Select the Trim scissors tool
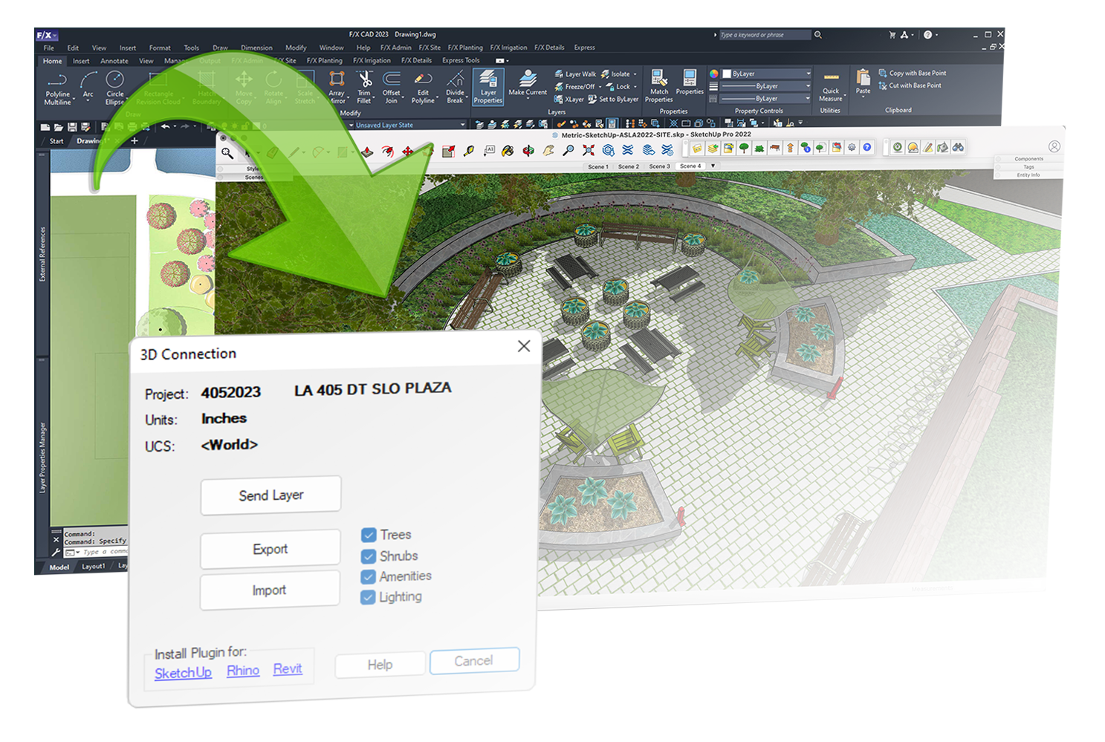Image resolution: width=1105 pixels, height=742 pixels. [x=365, y=79]
